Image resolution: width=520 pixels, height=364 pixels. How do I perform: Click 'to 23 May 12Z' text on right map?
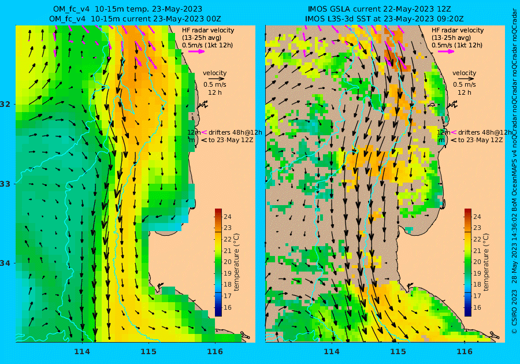480,140
